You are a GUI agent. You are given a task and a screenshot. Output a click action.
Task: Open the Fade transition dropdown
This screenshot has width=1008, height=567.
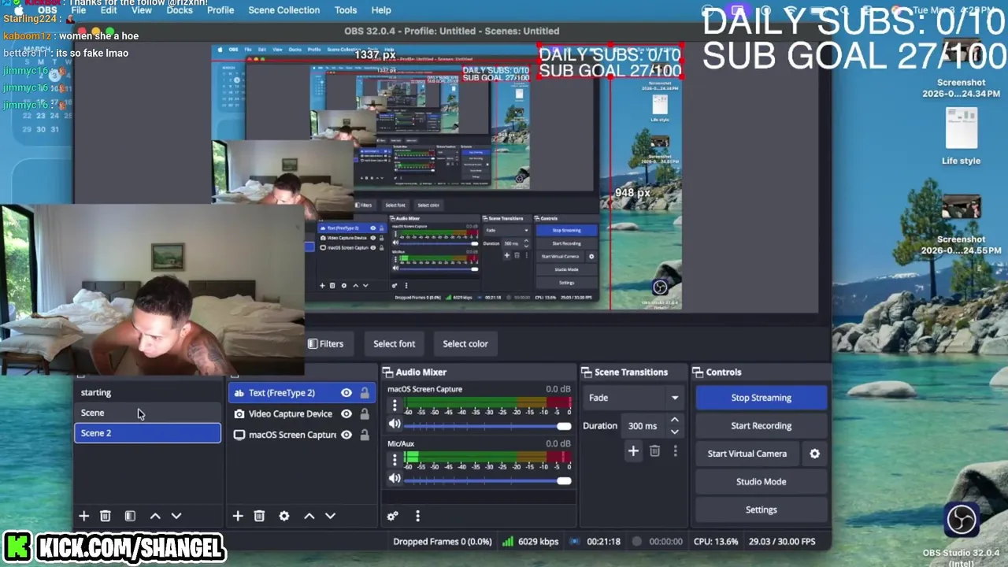[634, 398]
